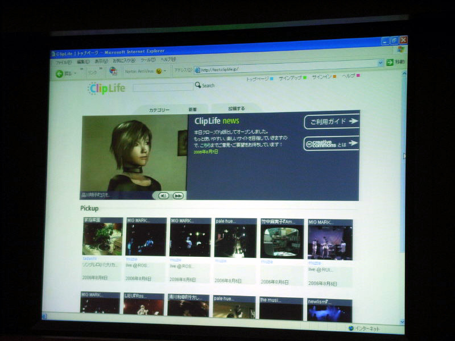Switch to the カテゴリー tab
The image size is (455, 341).
pyautogui.click(x=159, y=110)
